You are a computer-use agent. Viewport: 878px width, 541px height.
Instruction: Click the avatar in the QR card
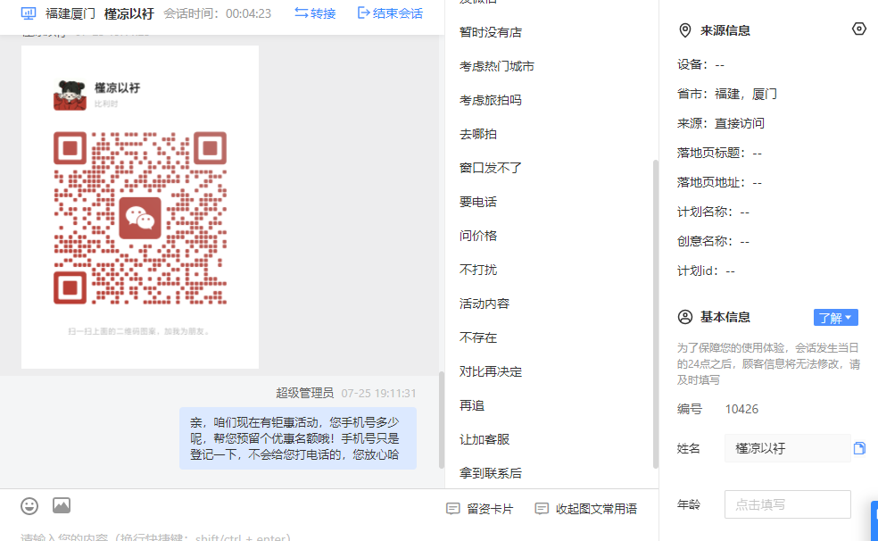(70, 95)
